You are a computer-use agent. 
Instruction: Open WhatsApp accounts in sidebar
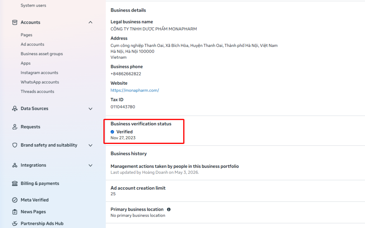point(40,82)
